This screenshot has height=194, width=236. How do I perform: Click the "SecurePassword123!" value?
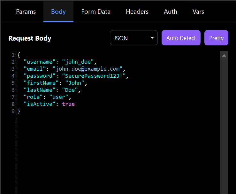pyautogui.click(x=94, y=76)
